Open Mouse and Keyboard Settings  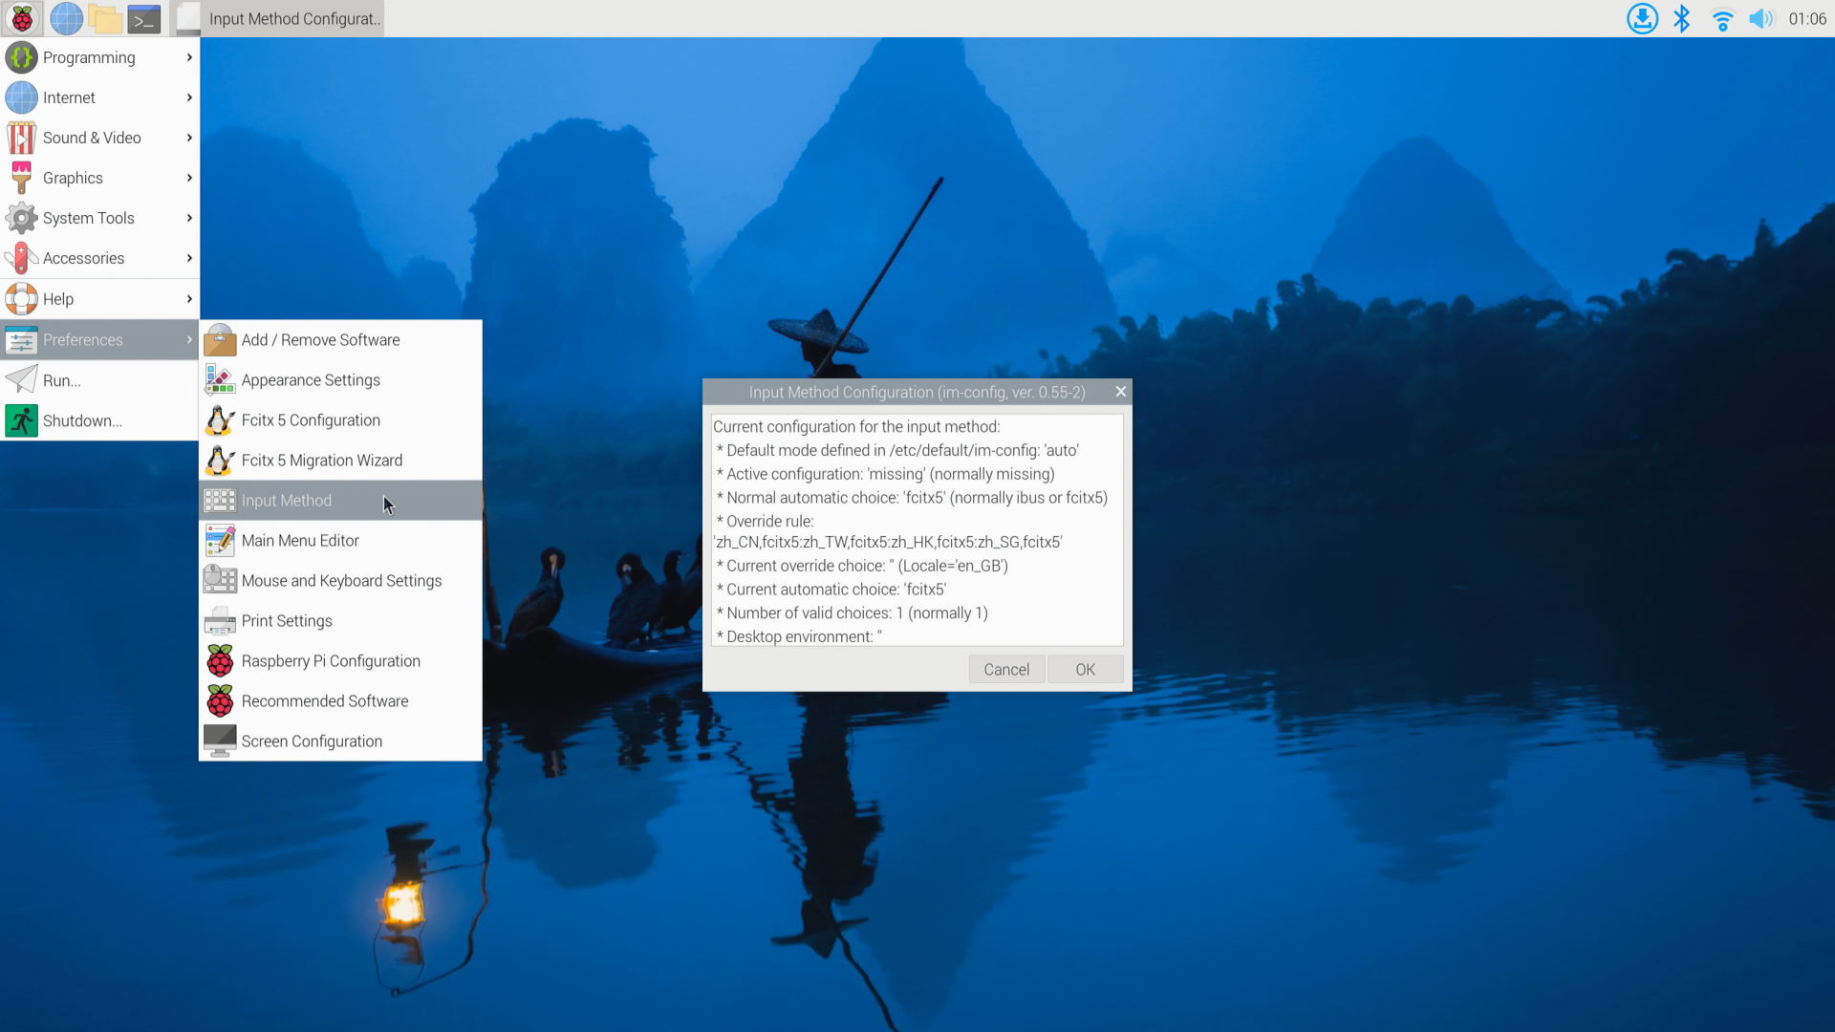340,580
